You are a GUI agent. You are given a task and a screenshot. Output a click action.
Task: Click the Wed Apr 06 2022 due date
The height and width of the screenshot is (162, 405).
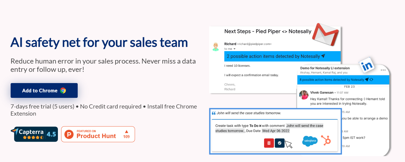[276, 131]
